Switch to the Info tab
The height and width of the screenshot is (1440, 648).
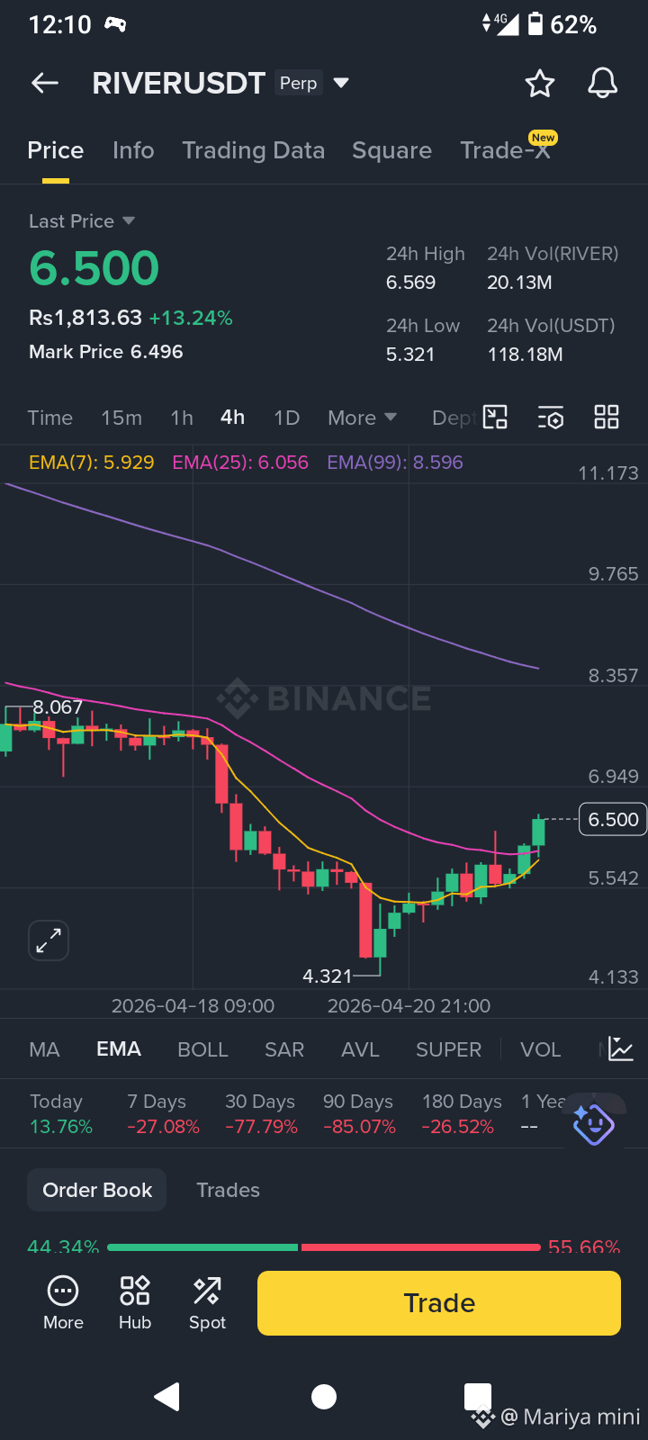pyautogui.click(x=133, y=150)
